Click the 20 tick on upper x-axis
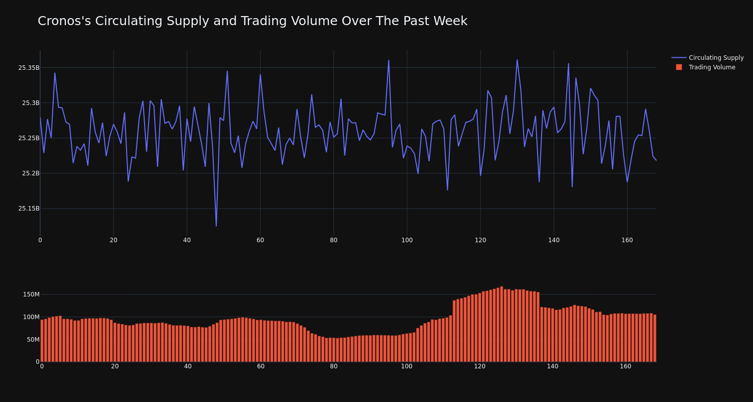 tap(113, 240)
